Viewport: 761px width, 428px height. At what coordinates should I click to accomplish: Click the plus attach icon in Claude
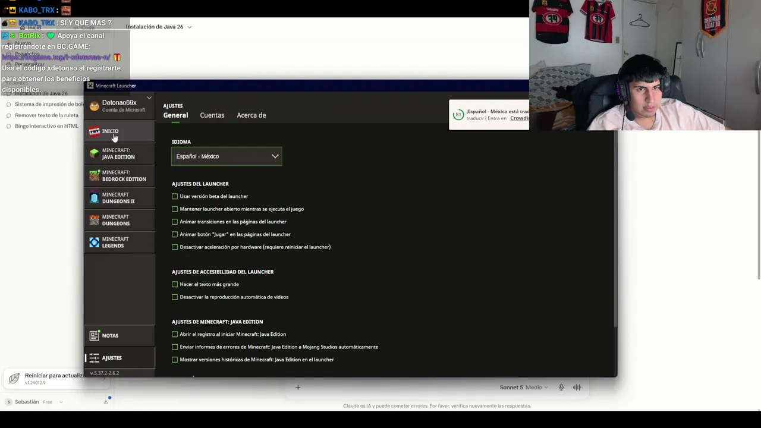coord(298,388)
